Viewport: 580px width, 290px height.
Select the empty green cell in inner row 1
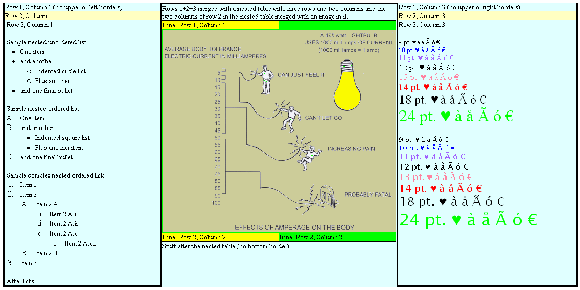[337, 25]
